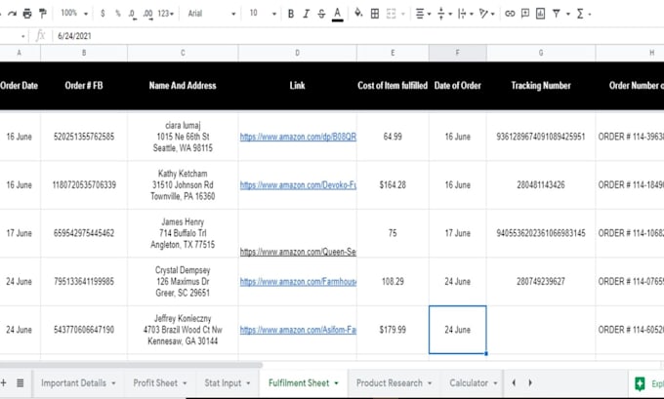Click the redo arrow icon
Image resolution: width=664 pixels, height=399 pixels.
tap(13, 14)
